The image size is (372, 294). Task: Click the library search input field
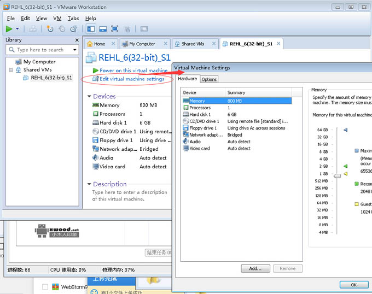(x=41, y=50)
